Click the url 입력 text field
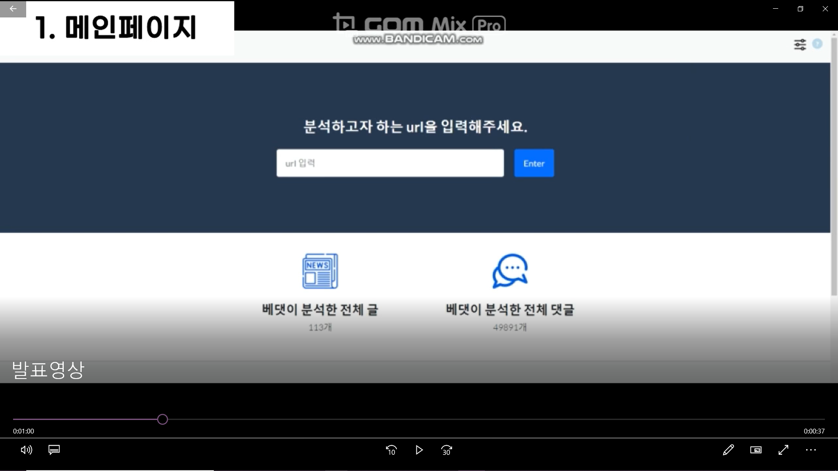The image size is (838, 471). pos(390,163)
